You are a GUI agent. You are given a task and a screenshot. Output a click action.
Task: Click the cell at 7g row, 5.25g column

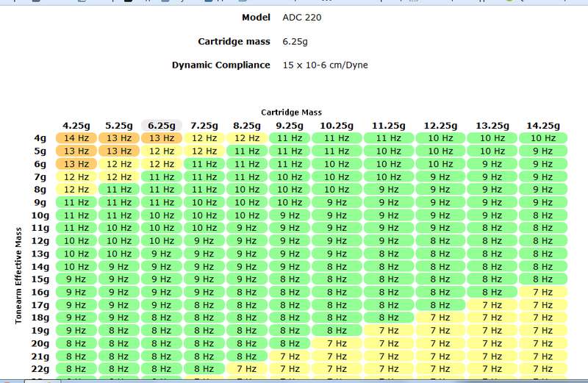coord(119,176)
